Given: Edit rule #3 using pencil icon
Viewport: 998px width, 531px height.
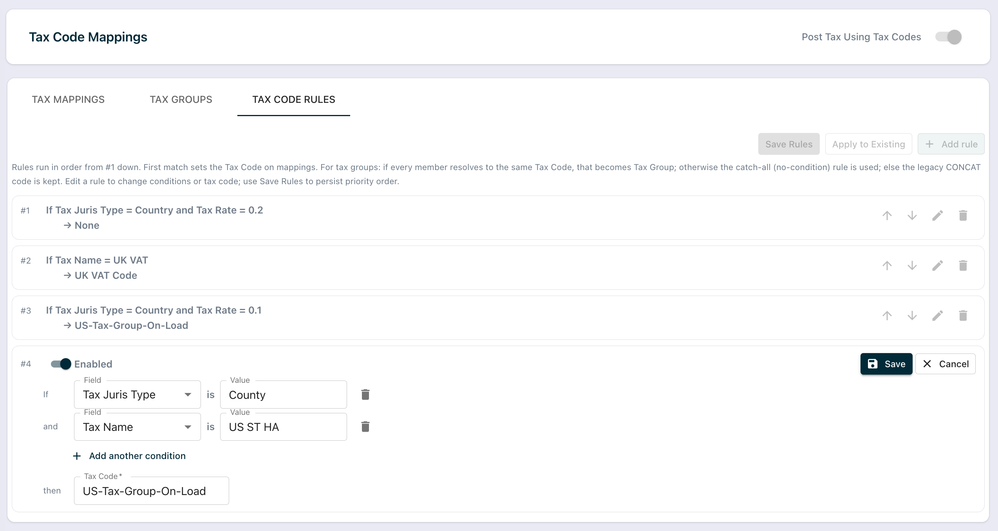Looking at the screenshot, I should [938, 316].
